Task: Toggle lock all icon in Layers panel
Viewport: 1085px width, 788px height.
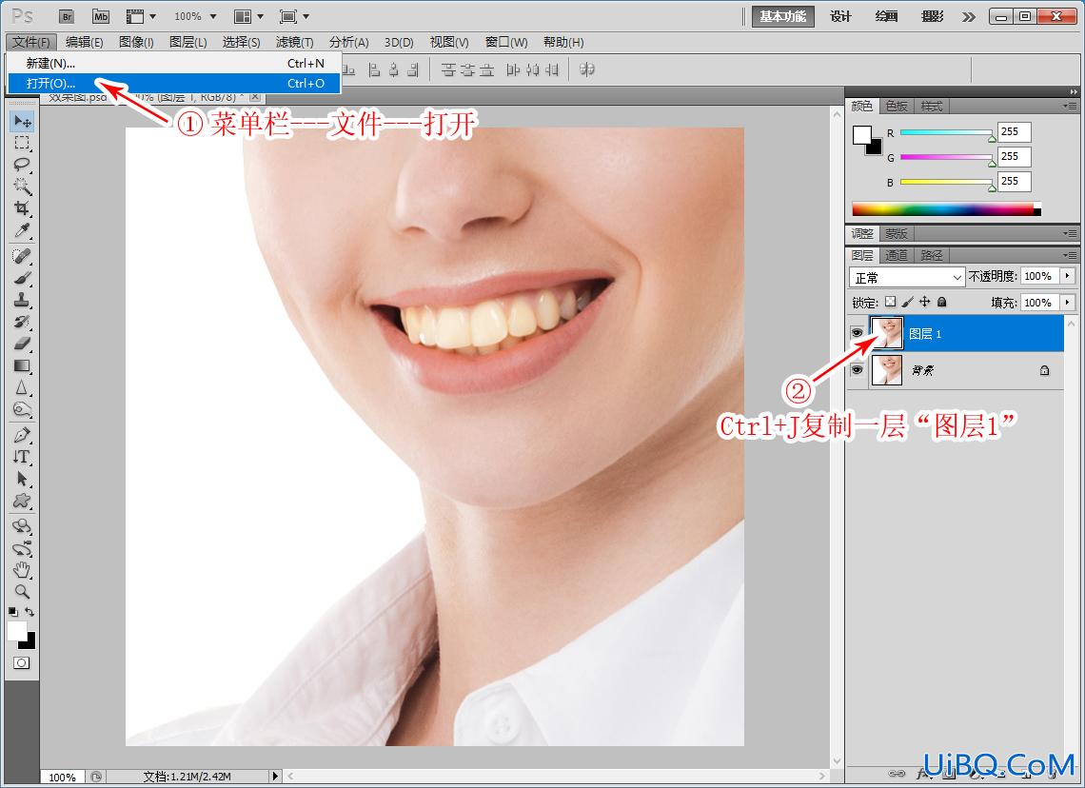Action: tap(942, 302)
